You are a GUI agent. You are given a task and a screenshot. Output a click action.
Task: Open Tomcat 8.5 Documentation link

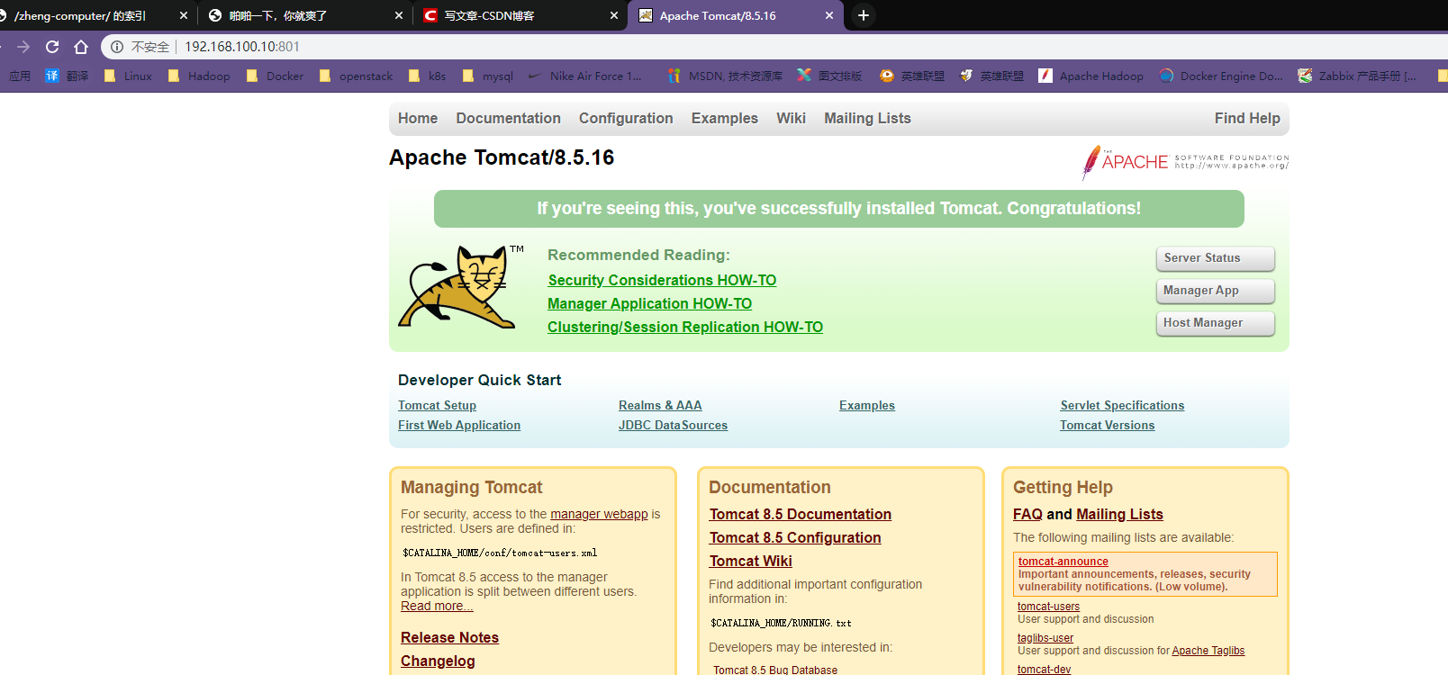click(x=801, y=514)
